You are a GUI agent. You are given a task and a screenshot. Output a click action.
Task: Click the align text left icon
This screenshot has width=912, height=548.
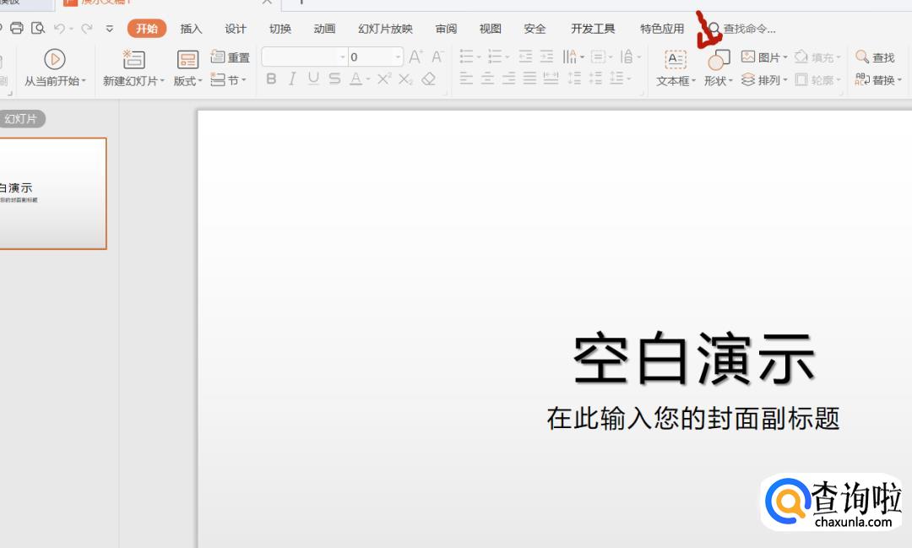(x=466, y=79)
